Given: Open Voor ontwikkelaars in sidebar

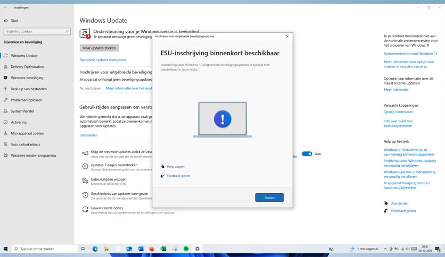Looking at the screenshot, I should [x=26, y=144].
